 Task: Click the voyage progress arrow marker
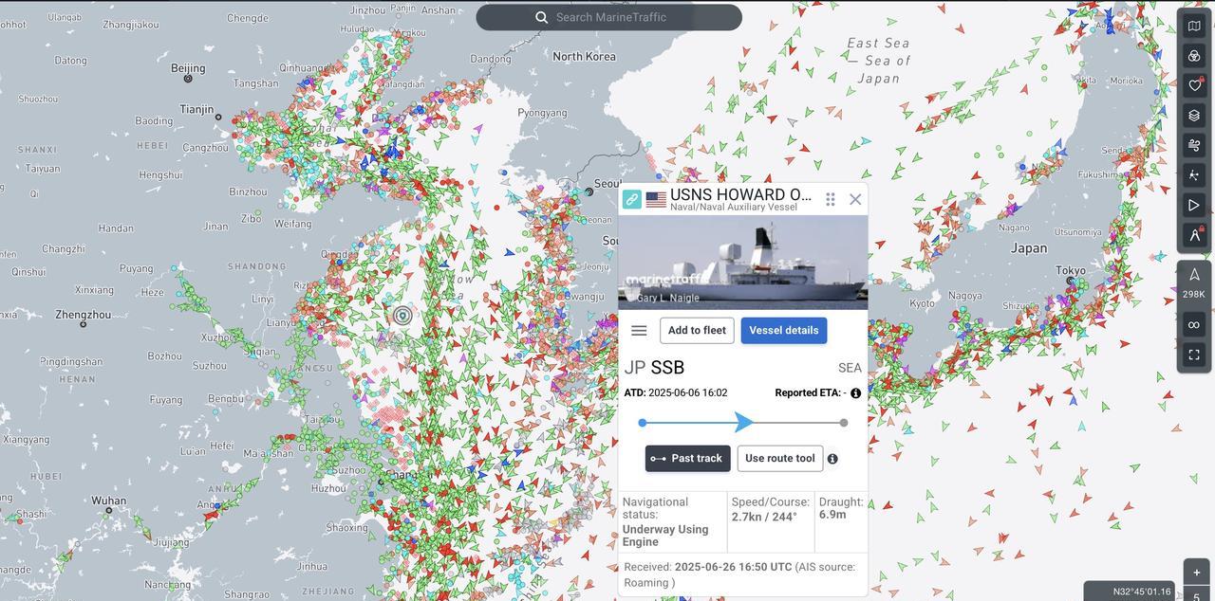tap(744, 423)
